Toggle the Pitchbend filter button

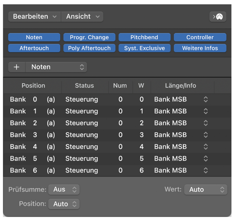pyautogui.click(x=144, y=37)
